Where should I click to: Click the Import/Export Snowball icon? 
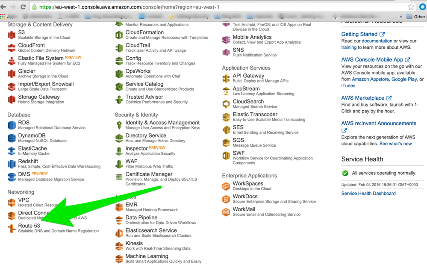pos(12,86)
